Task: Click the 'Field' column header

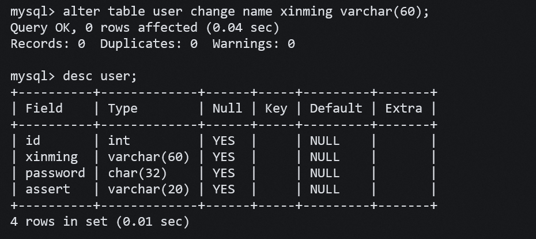Action: pyautogui.click(x=44, y=109)
